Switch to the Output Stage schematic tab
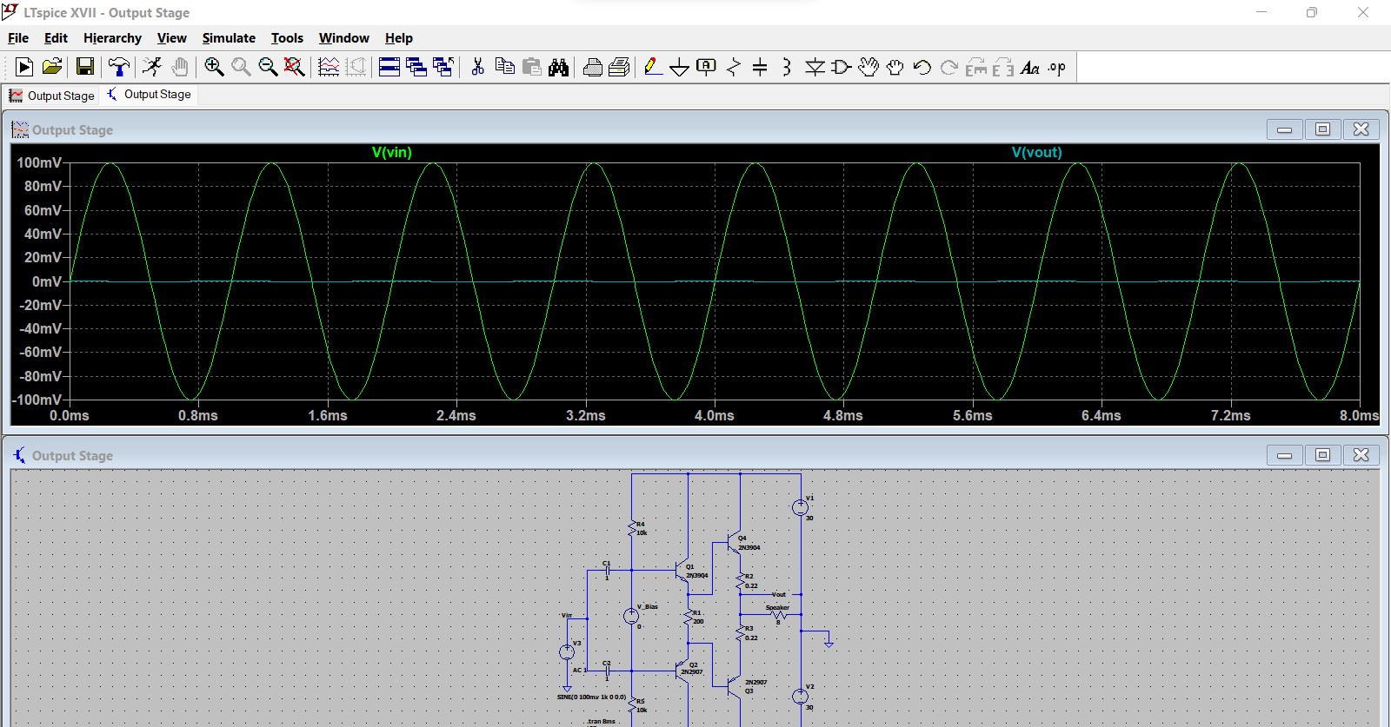The image size is (1391, 727). tap(149, 95)
